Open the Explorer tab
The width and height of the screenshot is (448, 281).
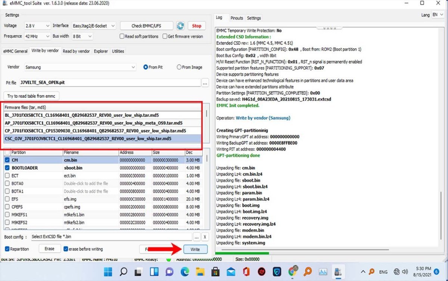(x=101, y=51)
